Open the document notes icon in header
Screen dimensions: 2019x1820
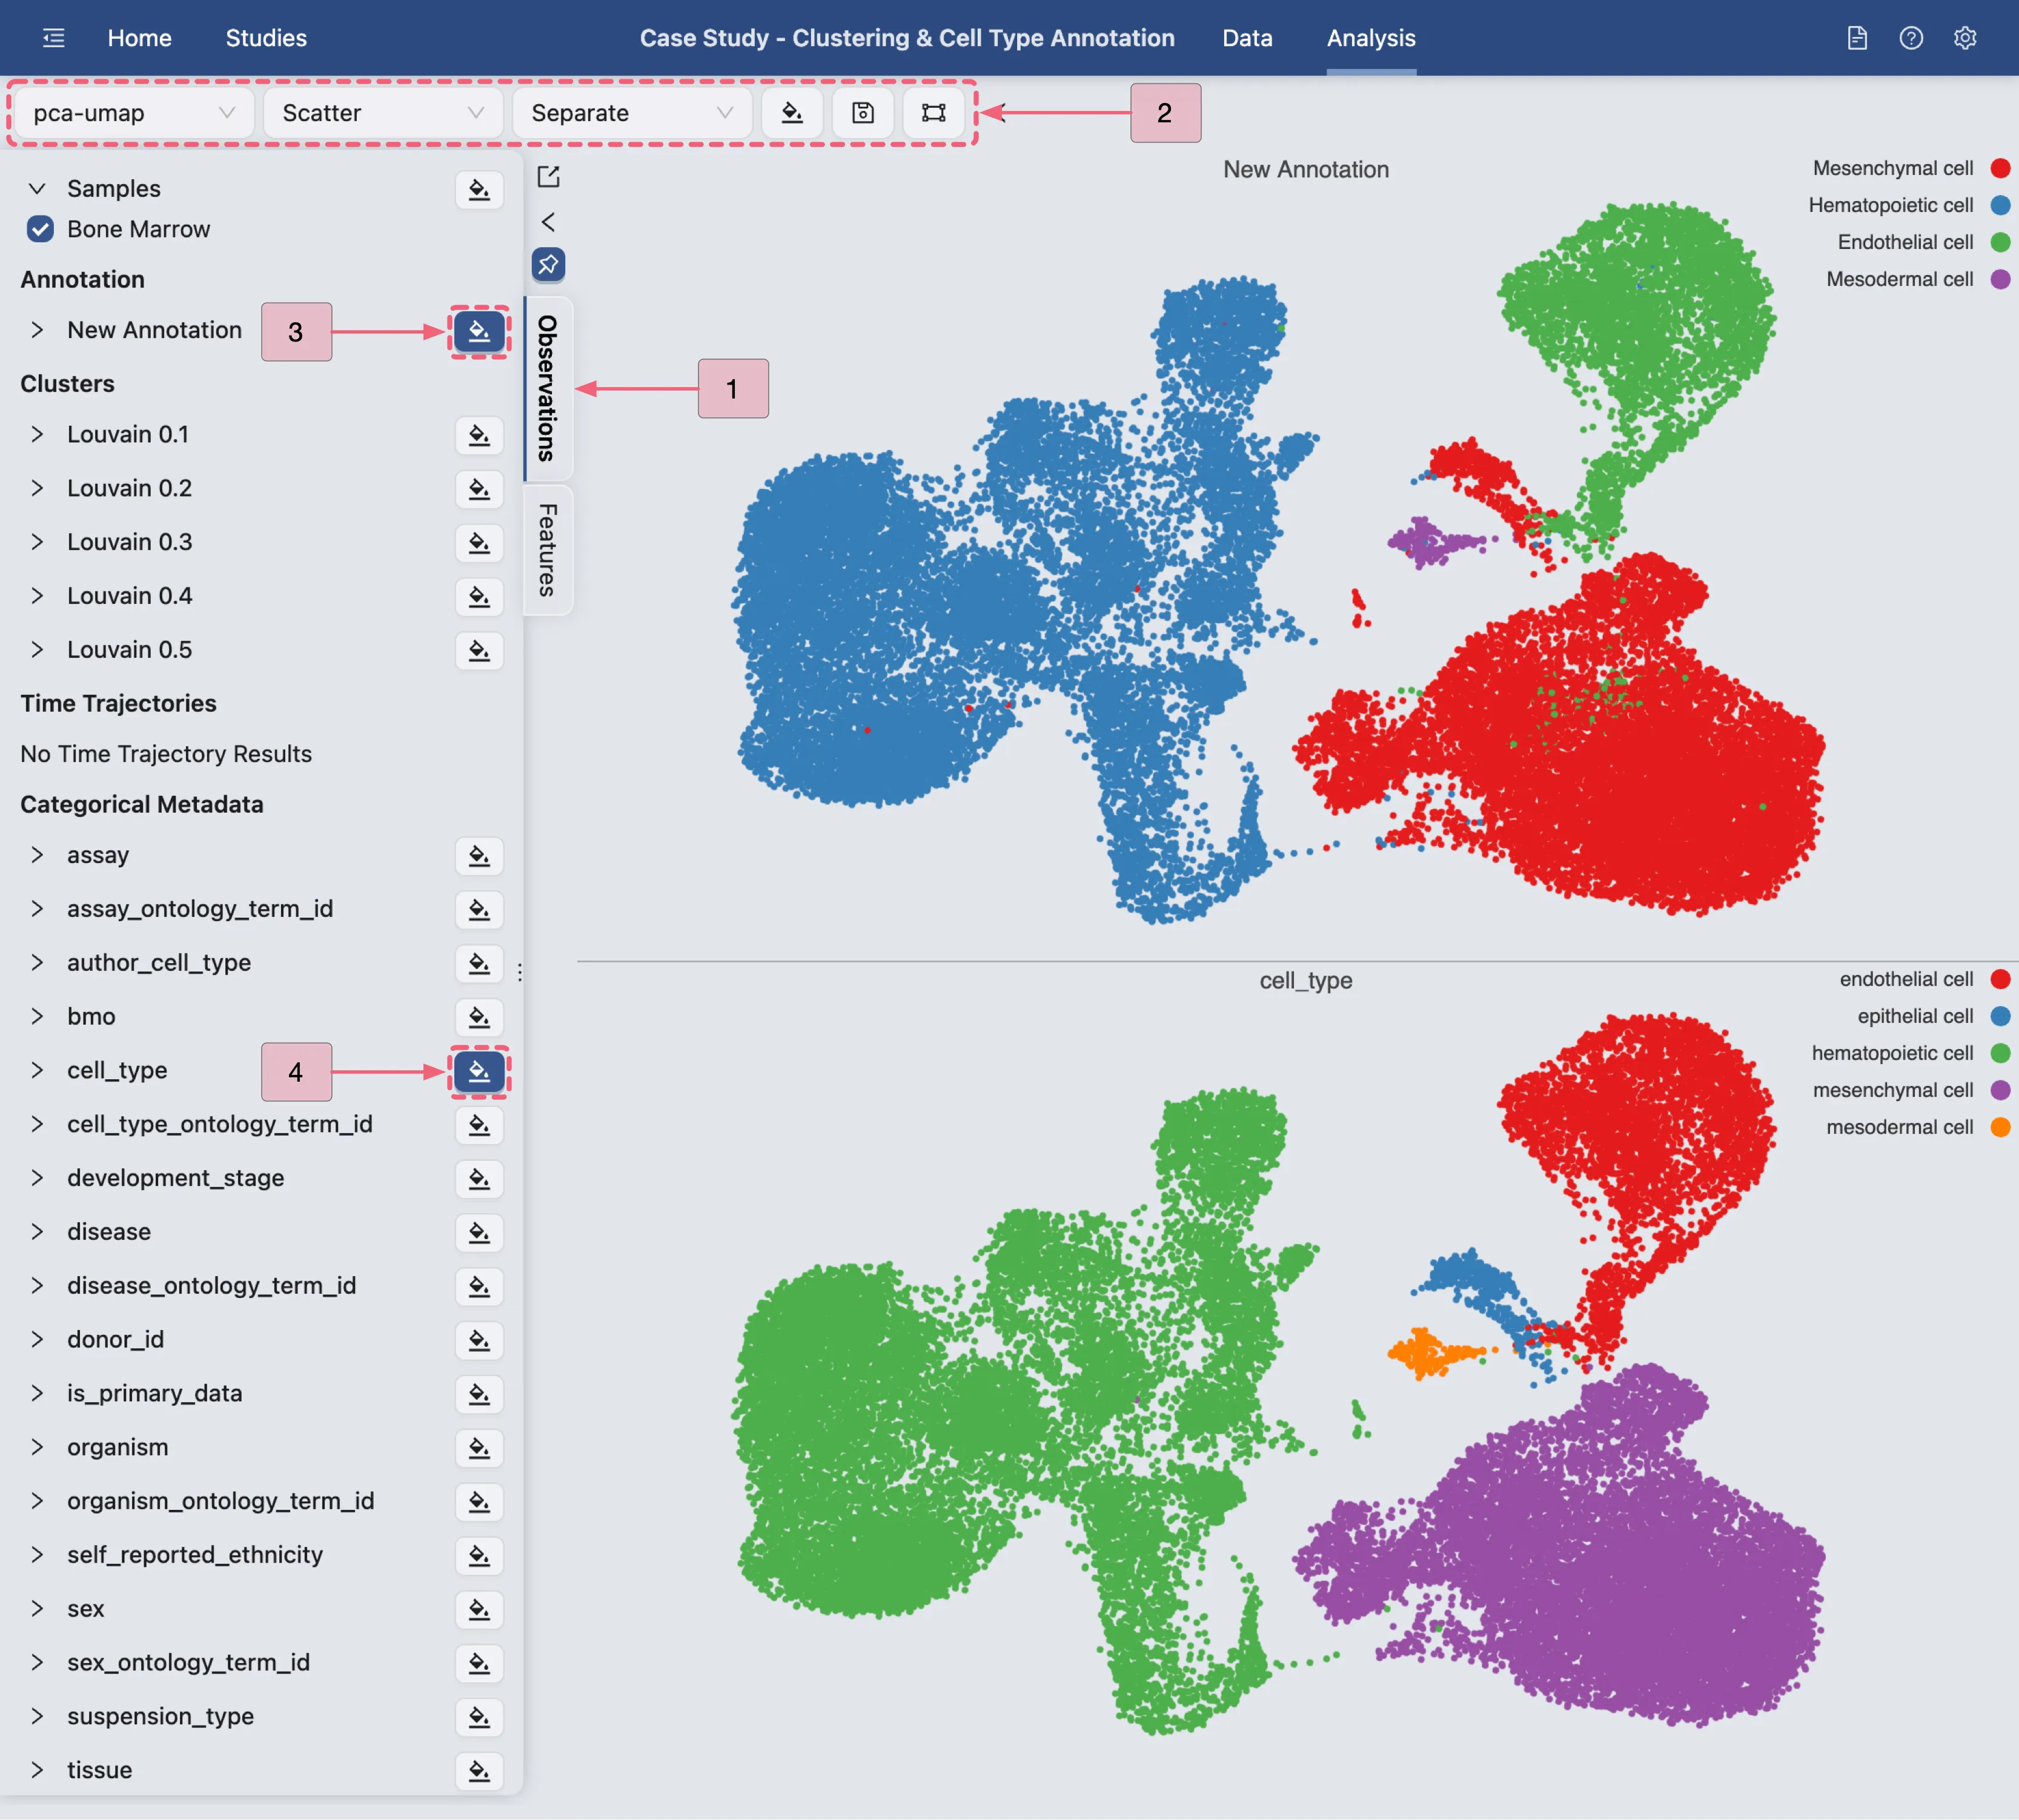(x=1856, y=38)
